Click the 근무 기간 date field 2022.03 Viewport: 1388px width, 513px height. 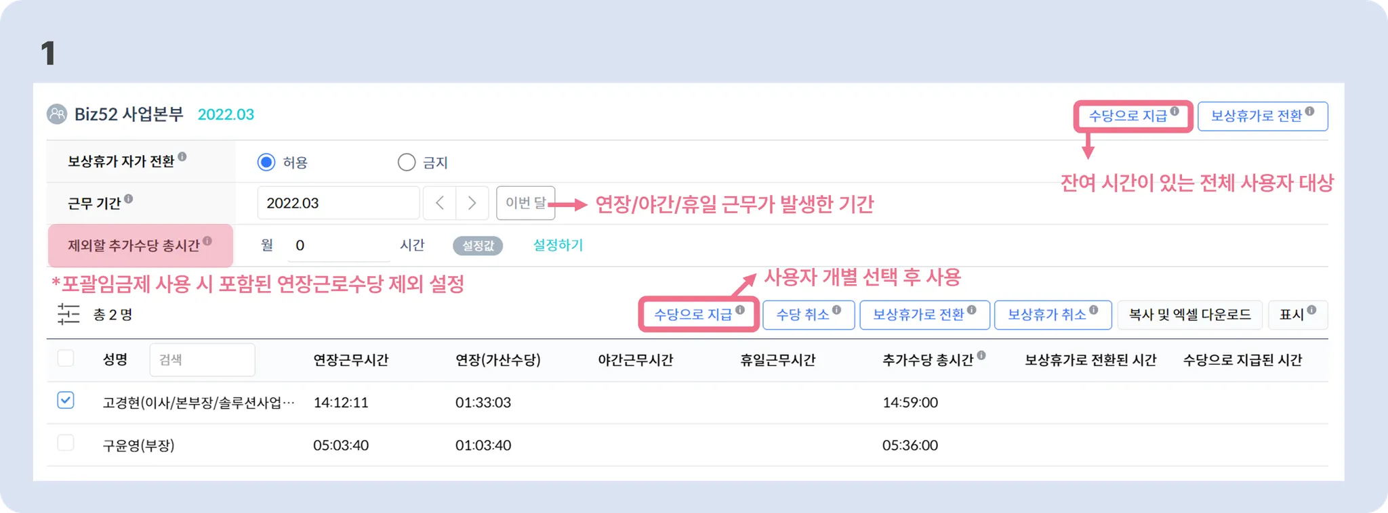point(338,203)
